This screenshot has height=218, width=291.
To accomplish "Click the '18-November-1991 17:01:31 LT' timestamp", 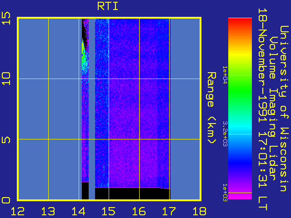I will [262, 109].
